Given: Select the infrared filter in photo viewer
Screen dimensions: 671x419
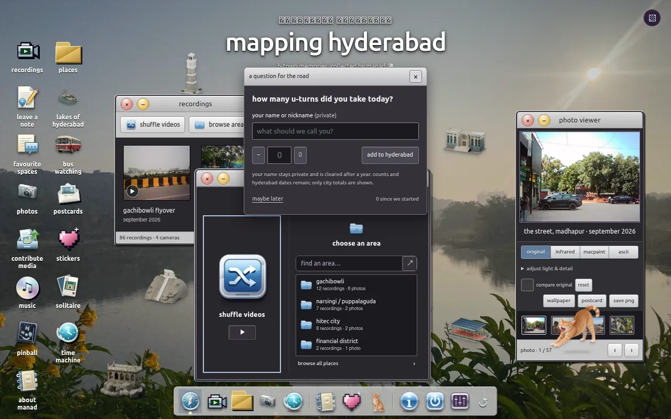Looking at the screenshot, I should tap(565, 252).
